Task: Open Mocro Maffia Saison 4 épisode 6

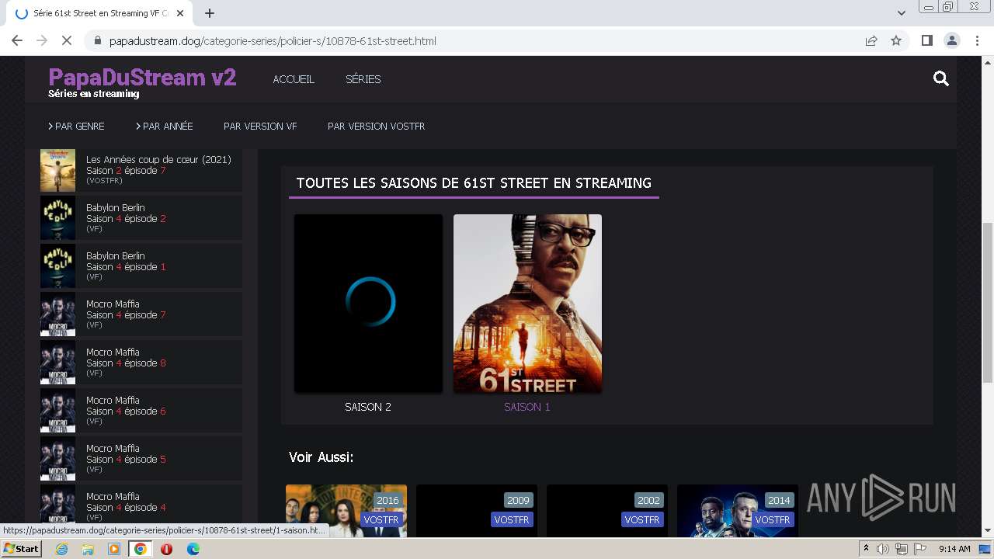Action: (141, 411)
